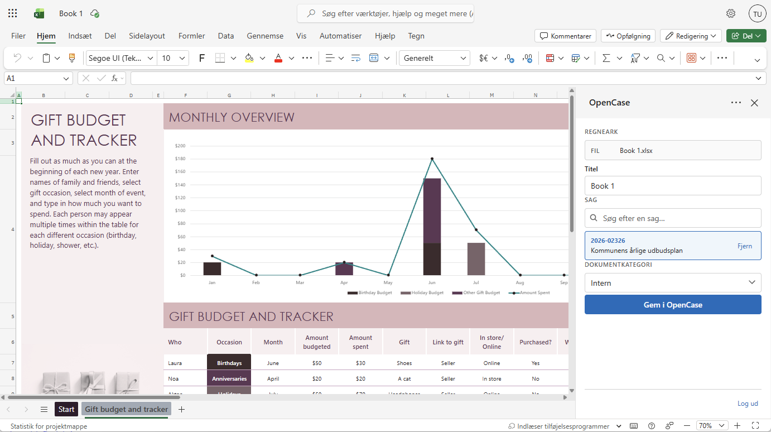Switch to the Formler tab

191,36
